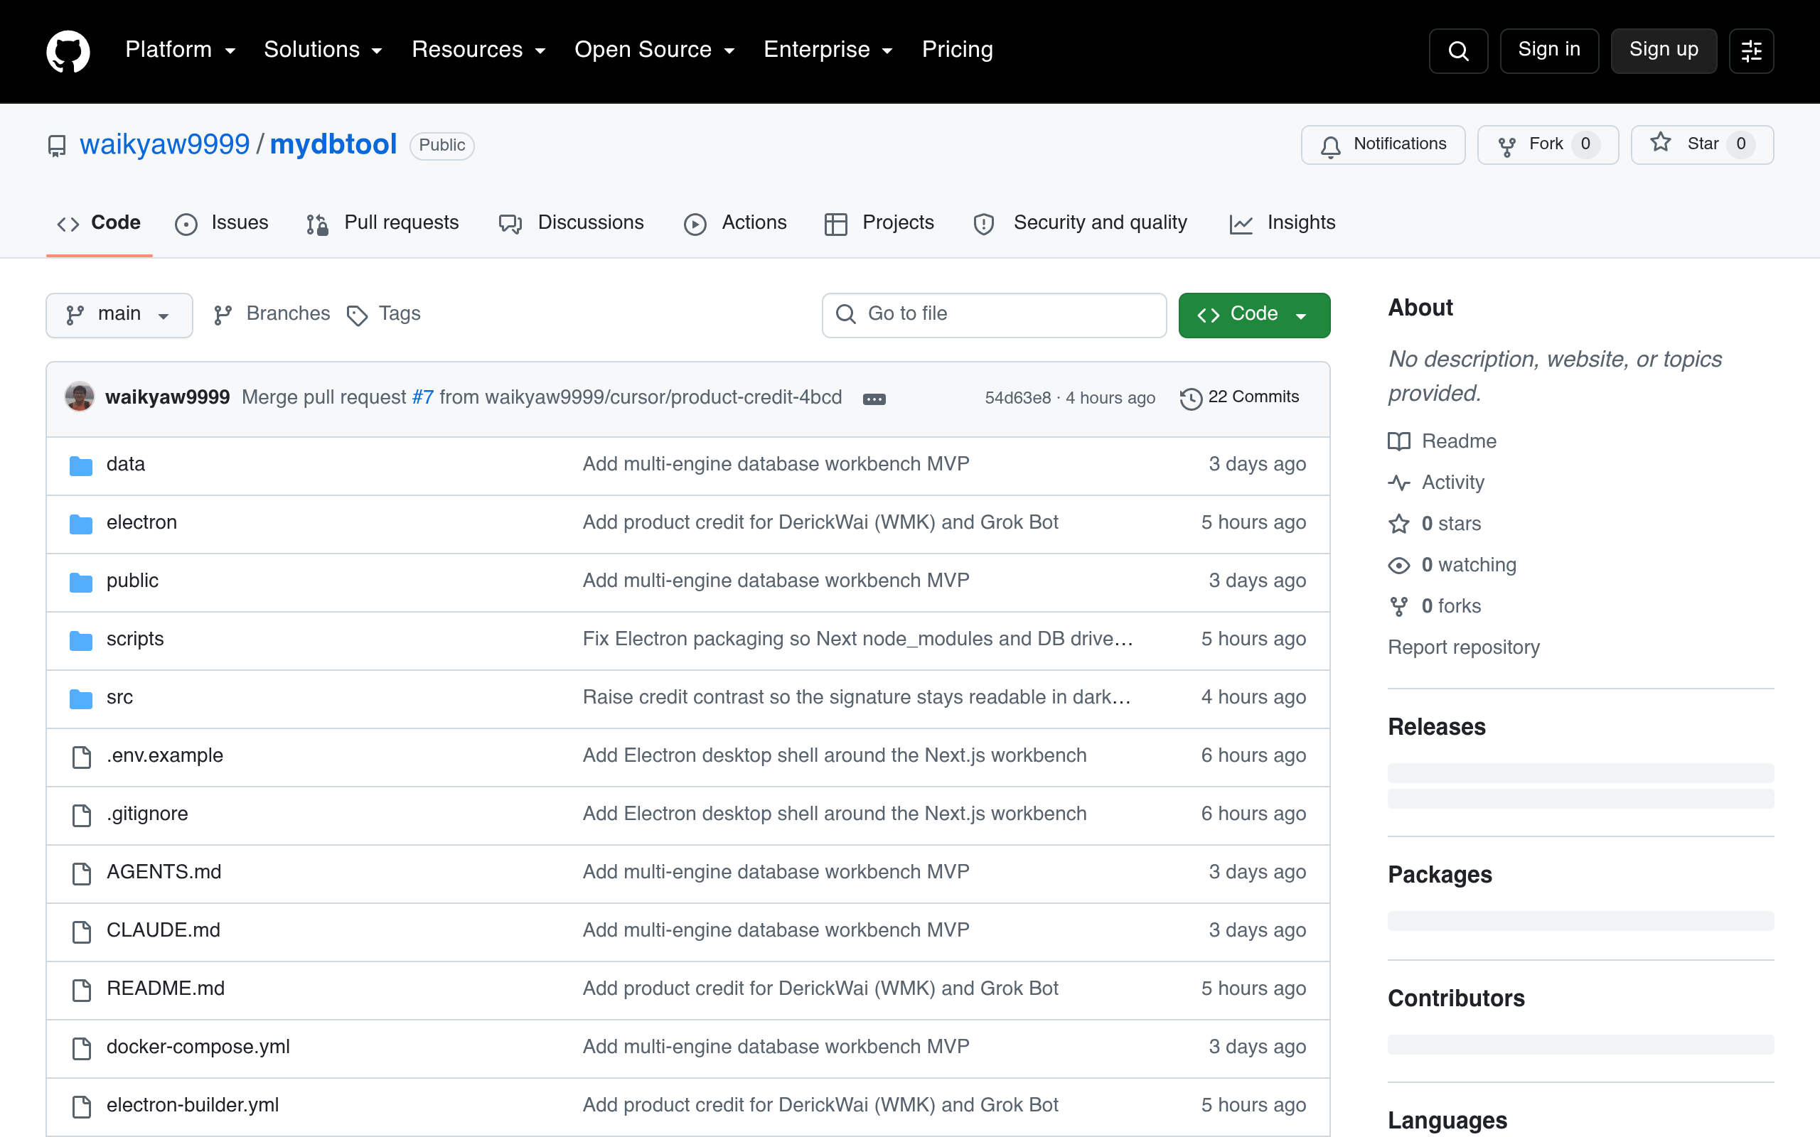The width and height of the screenshot is (1820, 1137).
Task: Open the Pricing link
Action: 958,50
